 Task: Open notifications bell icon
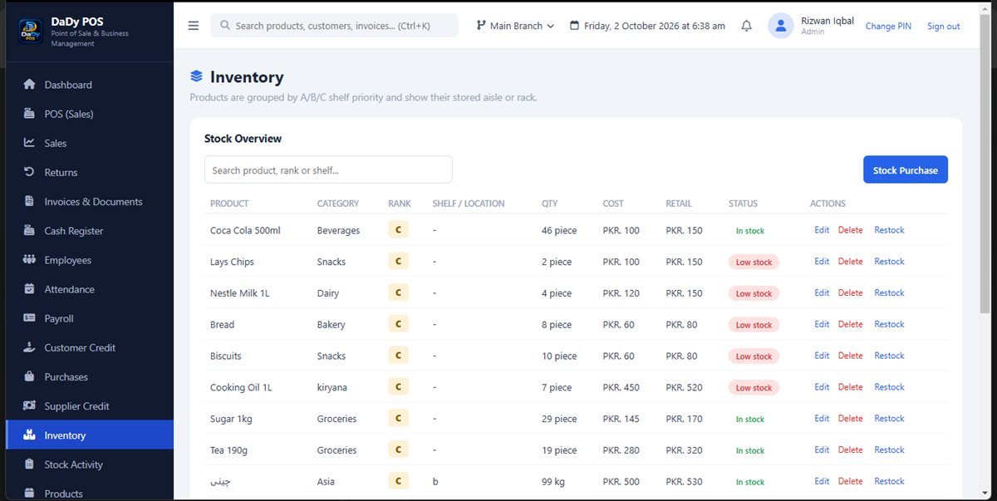746,26
